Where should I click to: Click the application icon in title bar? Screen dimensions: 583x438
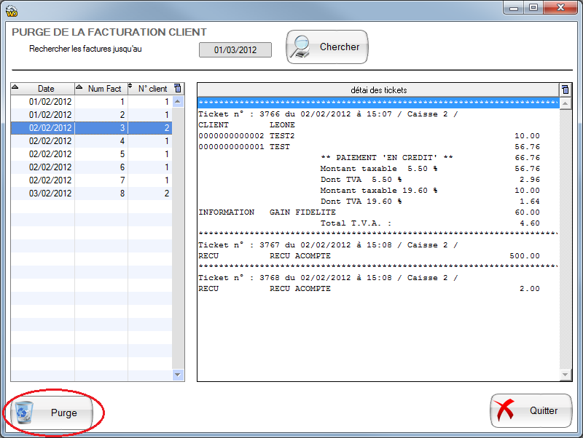[11, 9]
